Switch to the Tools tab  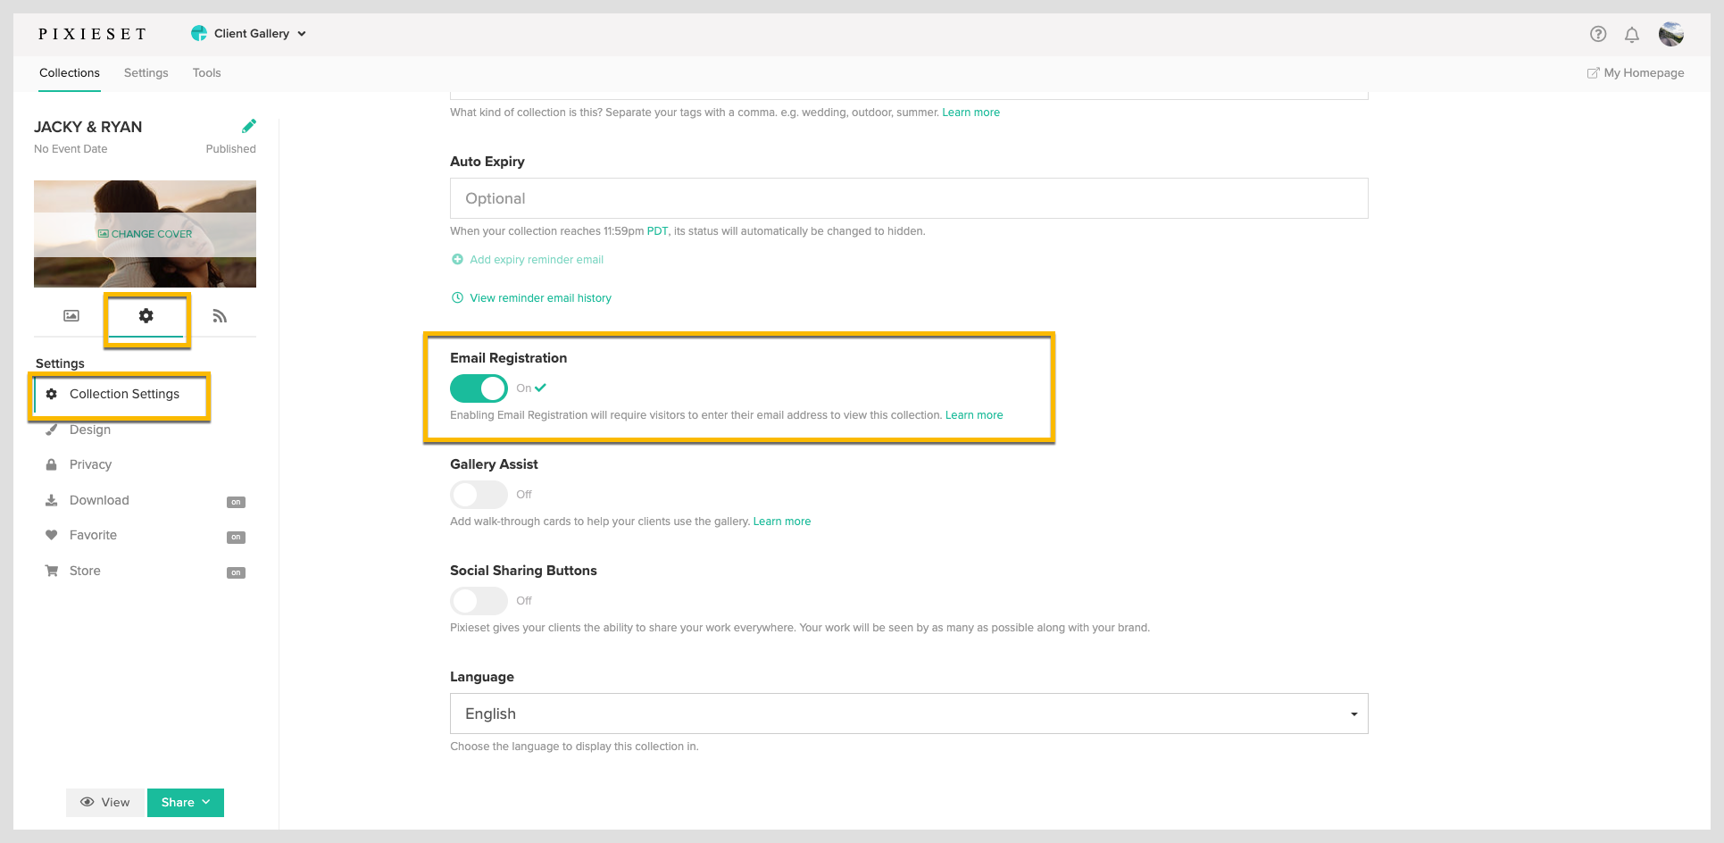pyautogui.click(x=207, y=73)
